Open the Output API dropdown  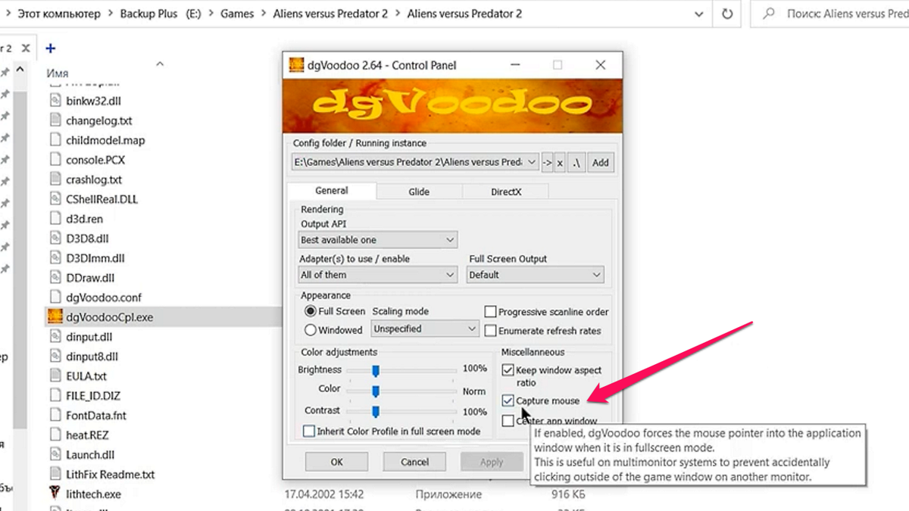pos(377,238)
